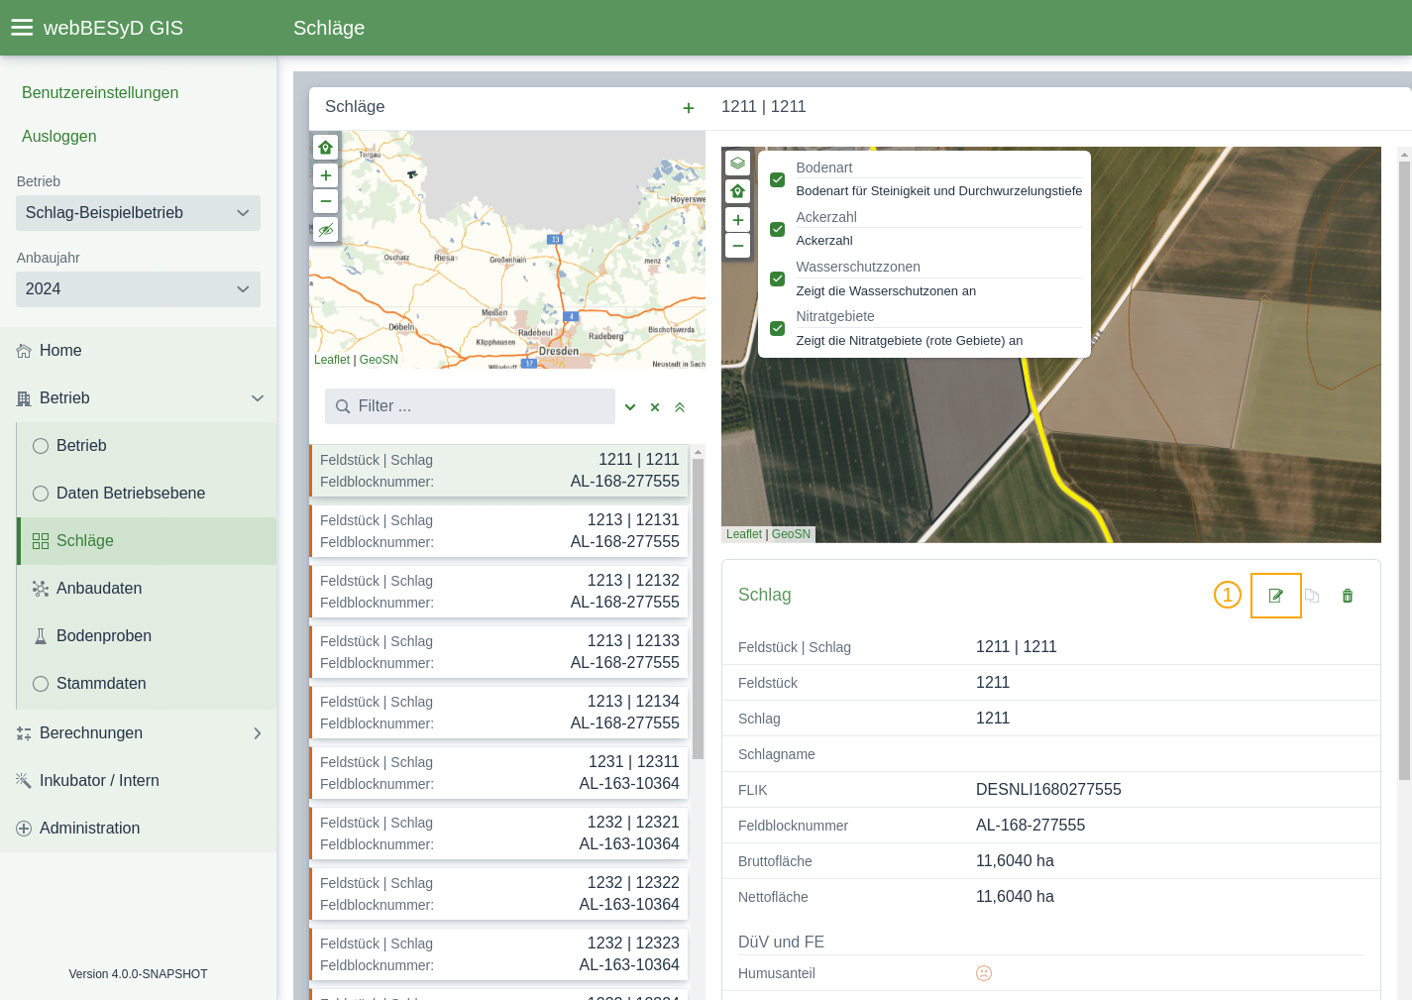The width and height of the screenshot is (1412, 1000).
Task: Open the Anbaujahr dropdown 2024
Action: [138, 289]
